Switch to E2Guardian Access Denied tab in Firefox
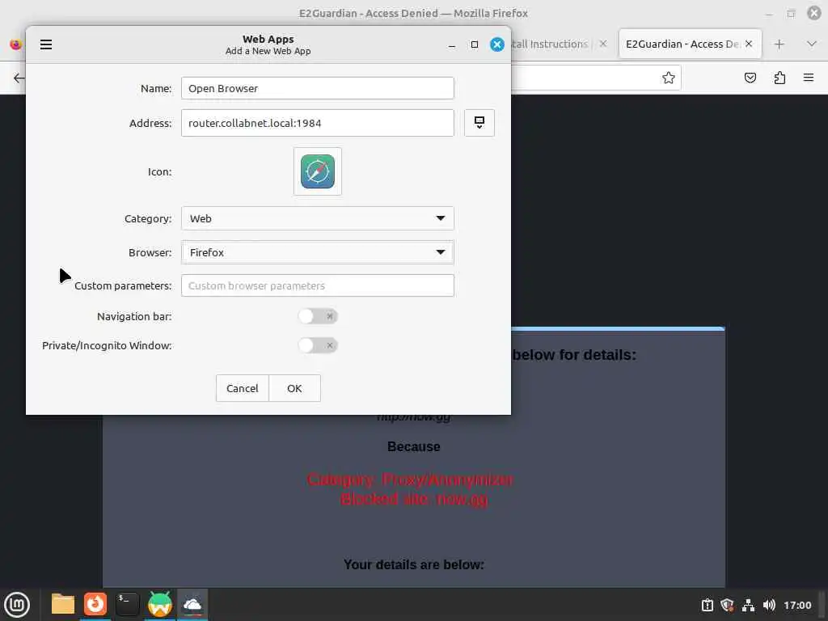The image size is (828, 621). click(x=682, y=44)
